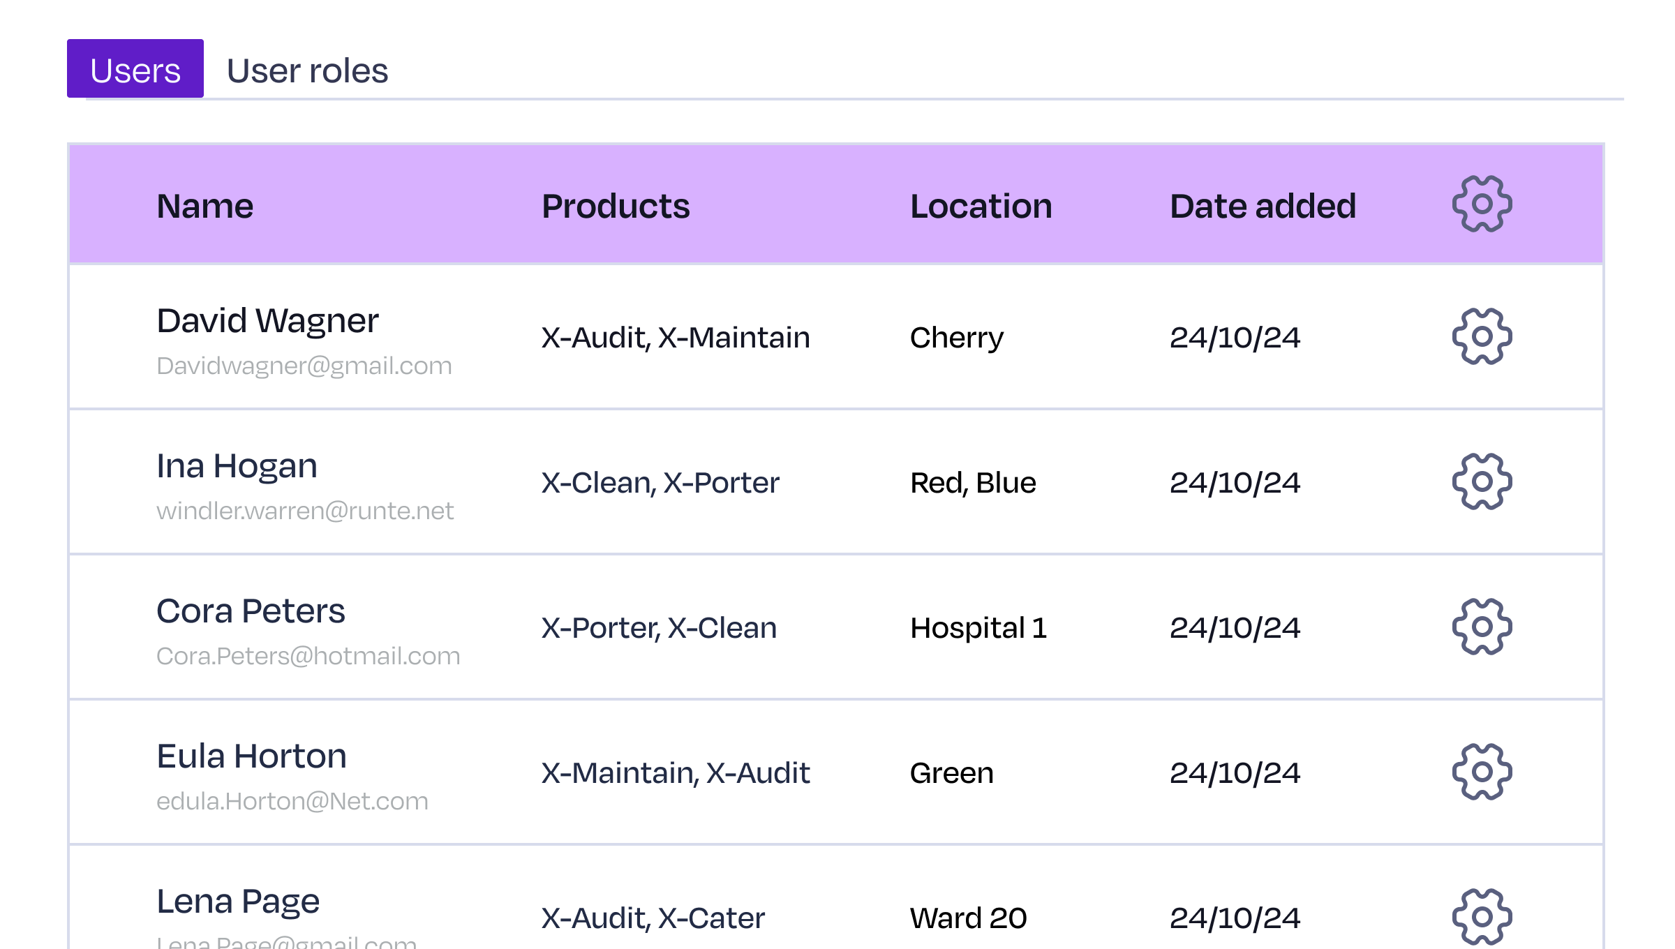Open settings gear for David Wagner

point(1482,337)
